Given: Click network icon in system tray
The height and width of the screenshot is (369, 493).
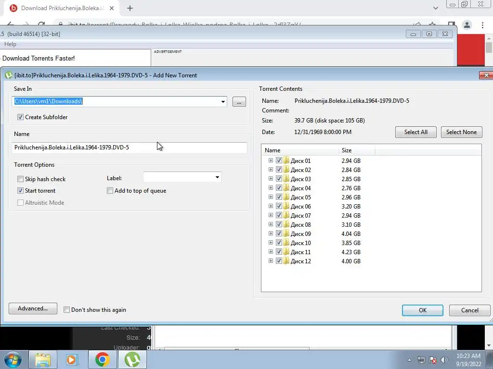Looking at the screenshot, I should 421,360.
